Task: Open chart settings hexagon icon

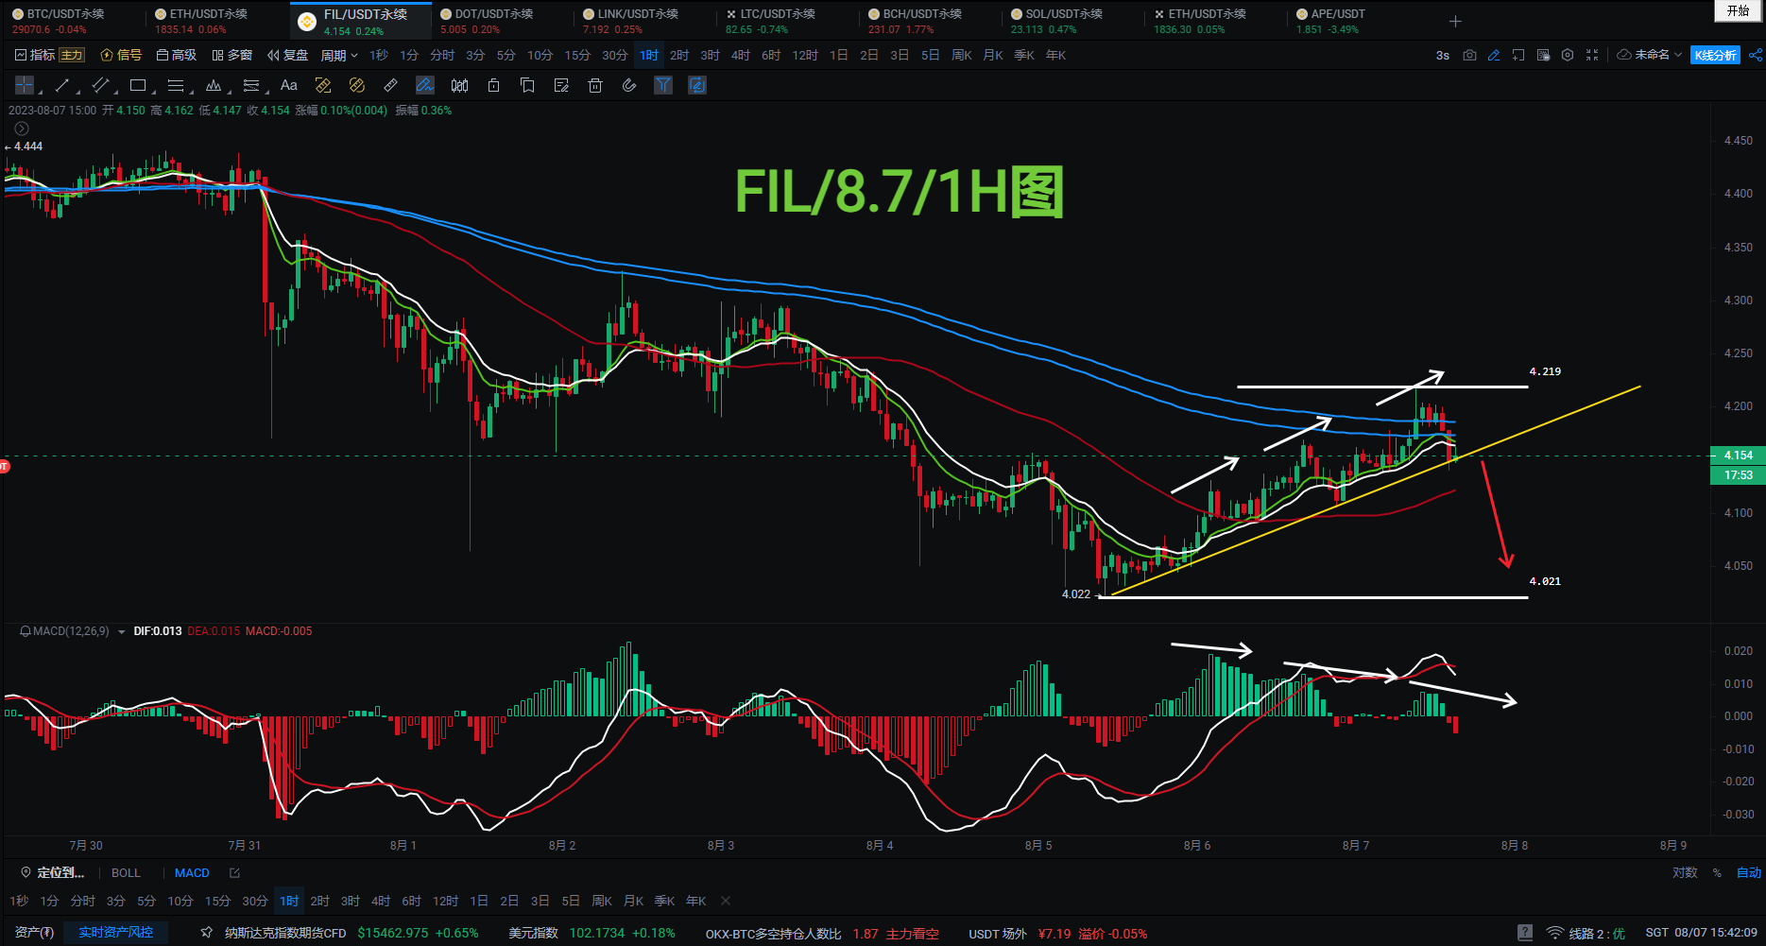Action: point(1568,55)
